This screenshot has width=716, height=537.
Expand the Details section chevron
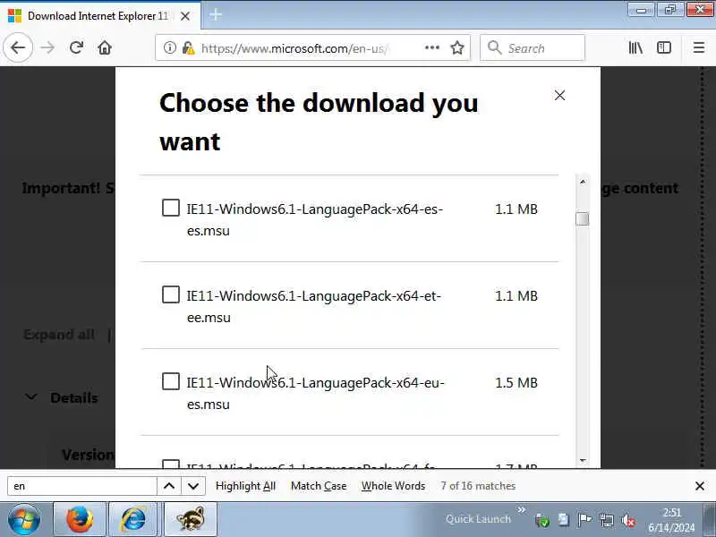(31, 396)
